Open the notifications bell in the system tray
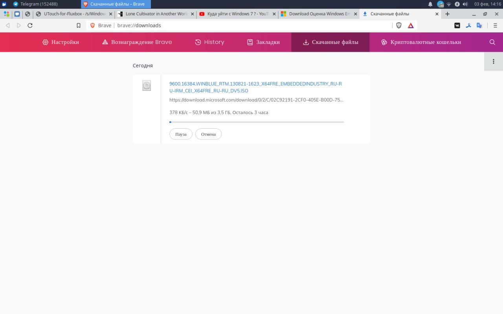The image size is (503, 314). (430, 4)
